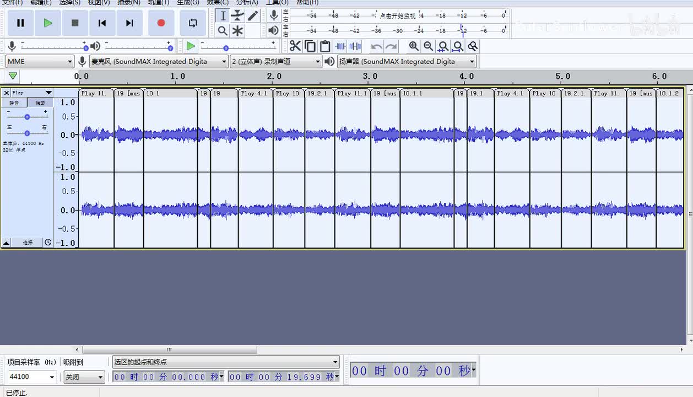
Task: Open the MME audio host dropdown
Action: 40,61
